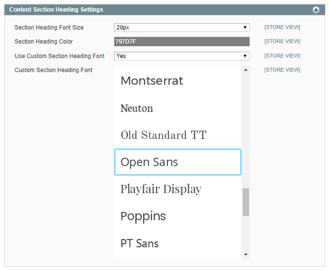
Task: Click the font list scroll up arrow
Action: pyautogui.click(x=246, y=70)
